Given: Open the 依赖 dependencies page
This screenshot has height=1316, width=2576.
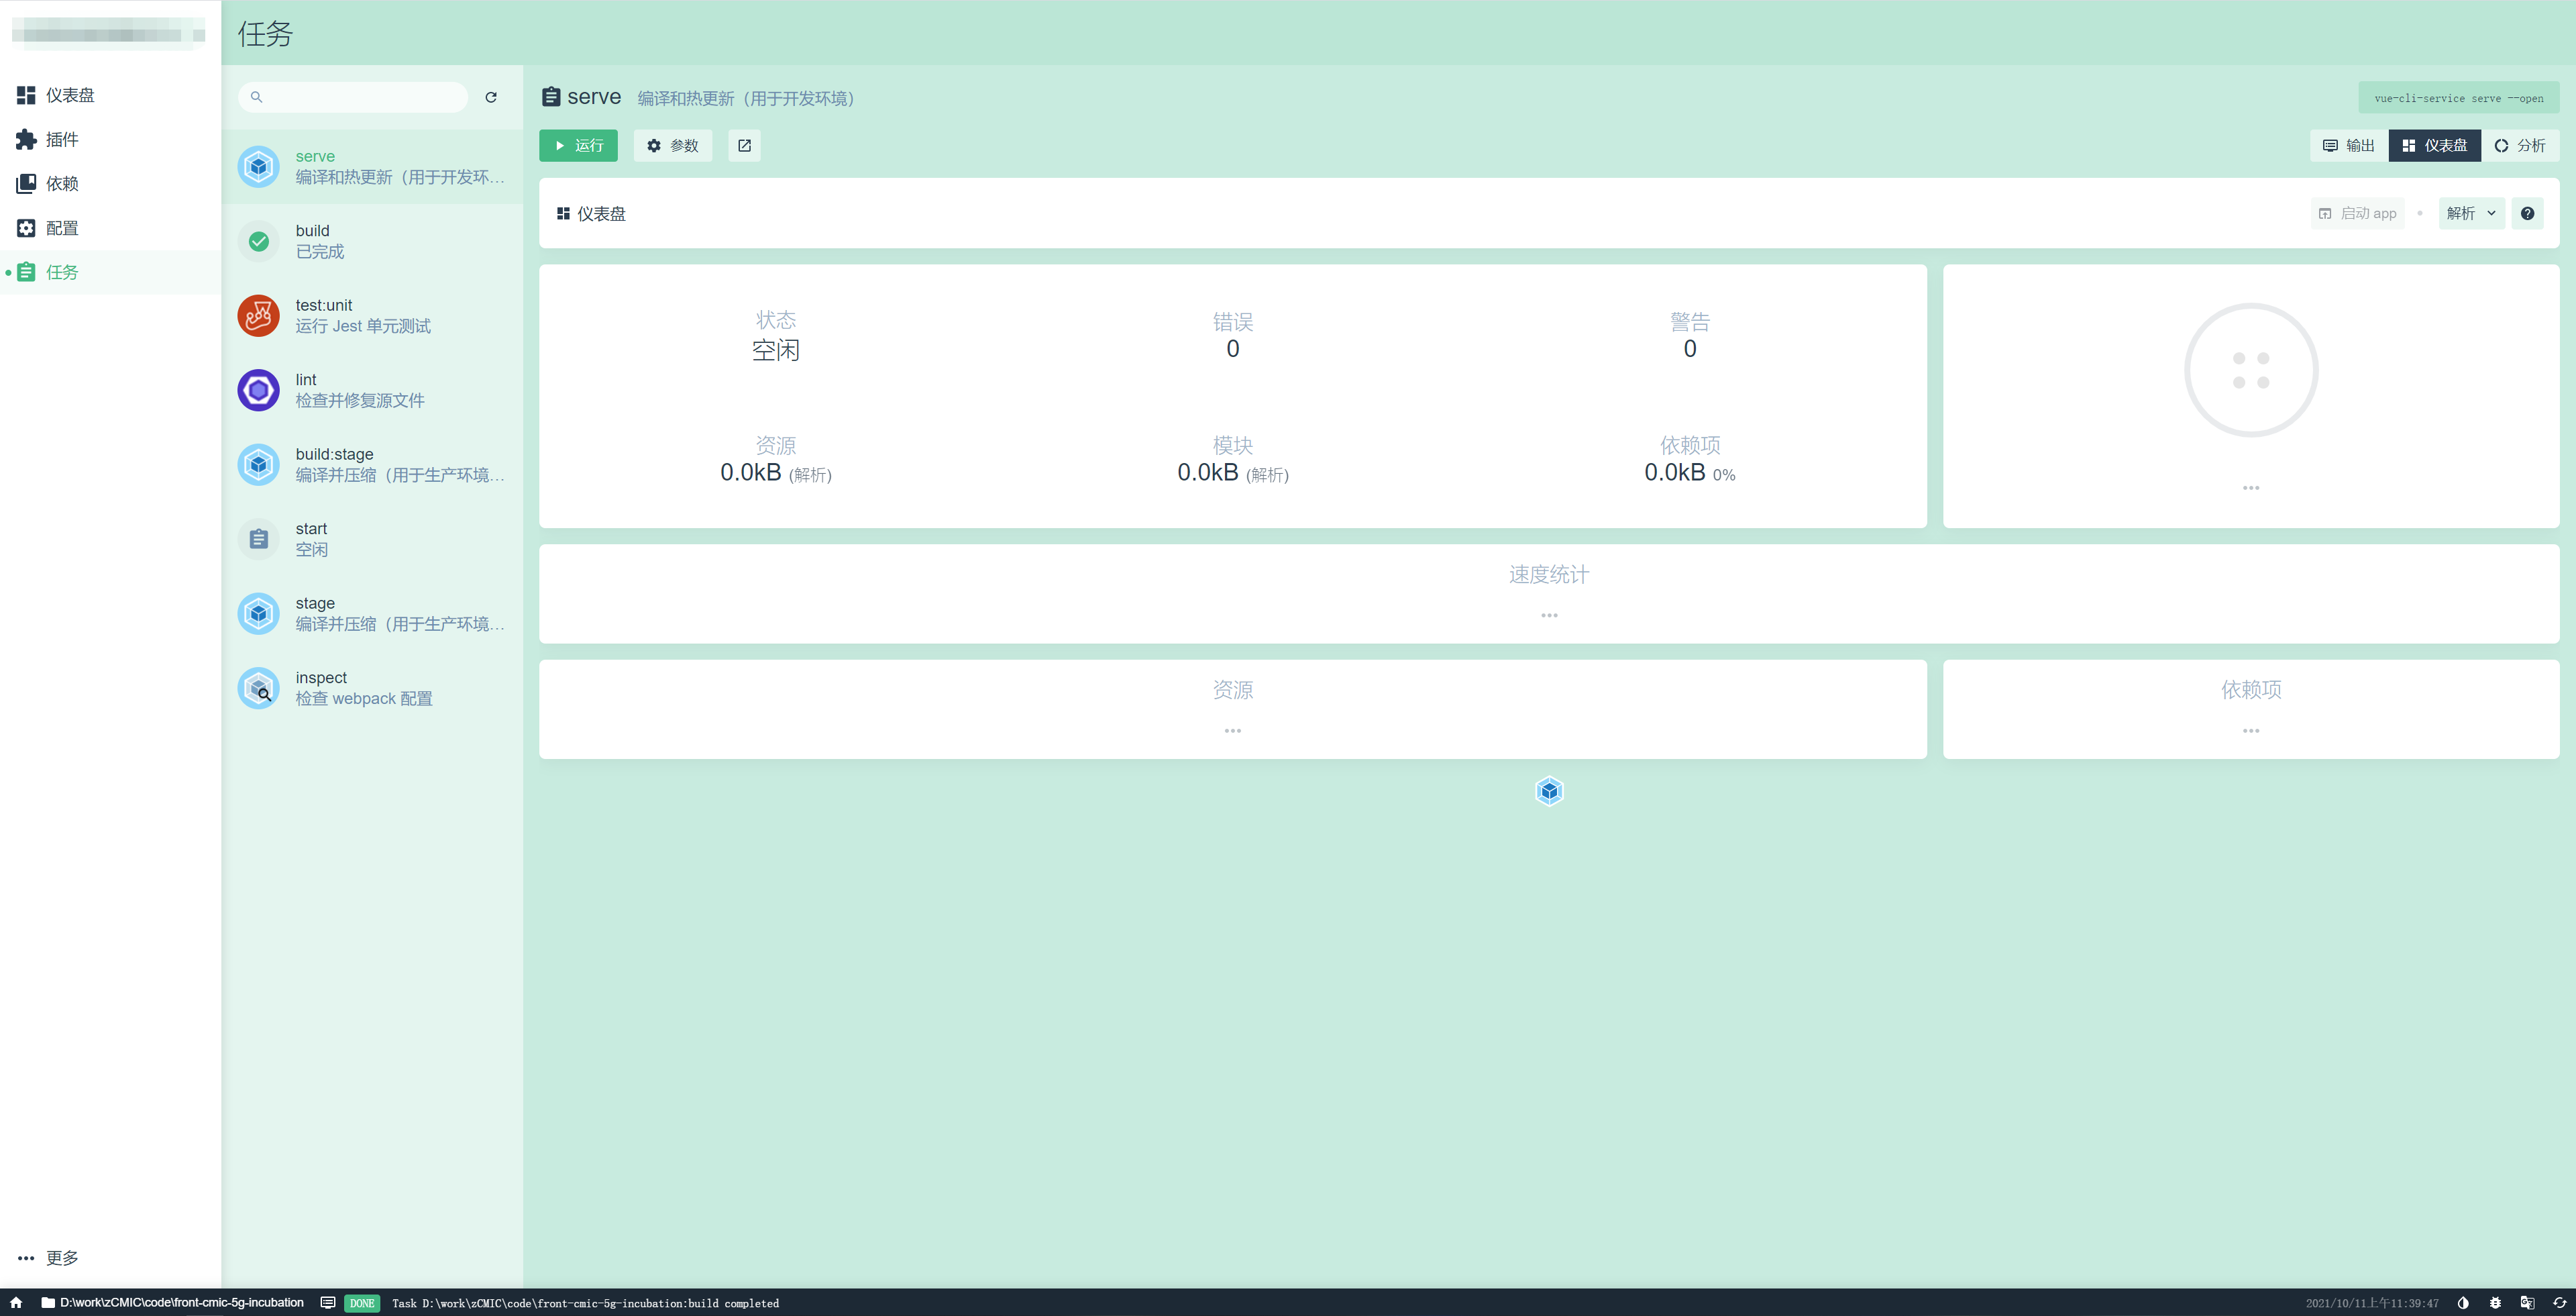Looking at the screenshot, I should click(110, 183).
